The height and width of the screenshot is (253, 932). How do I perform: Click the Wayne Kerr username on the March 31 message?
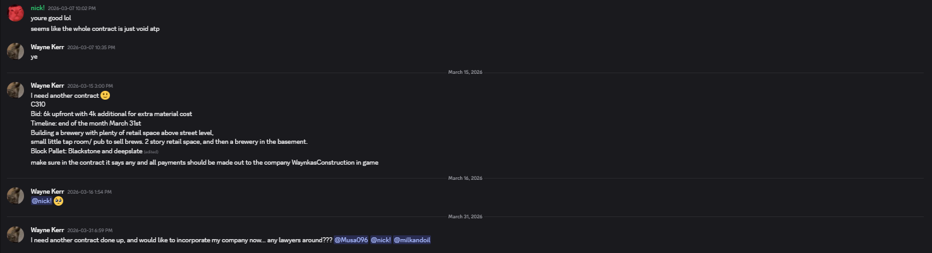point(47,230)
